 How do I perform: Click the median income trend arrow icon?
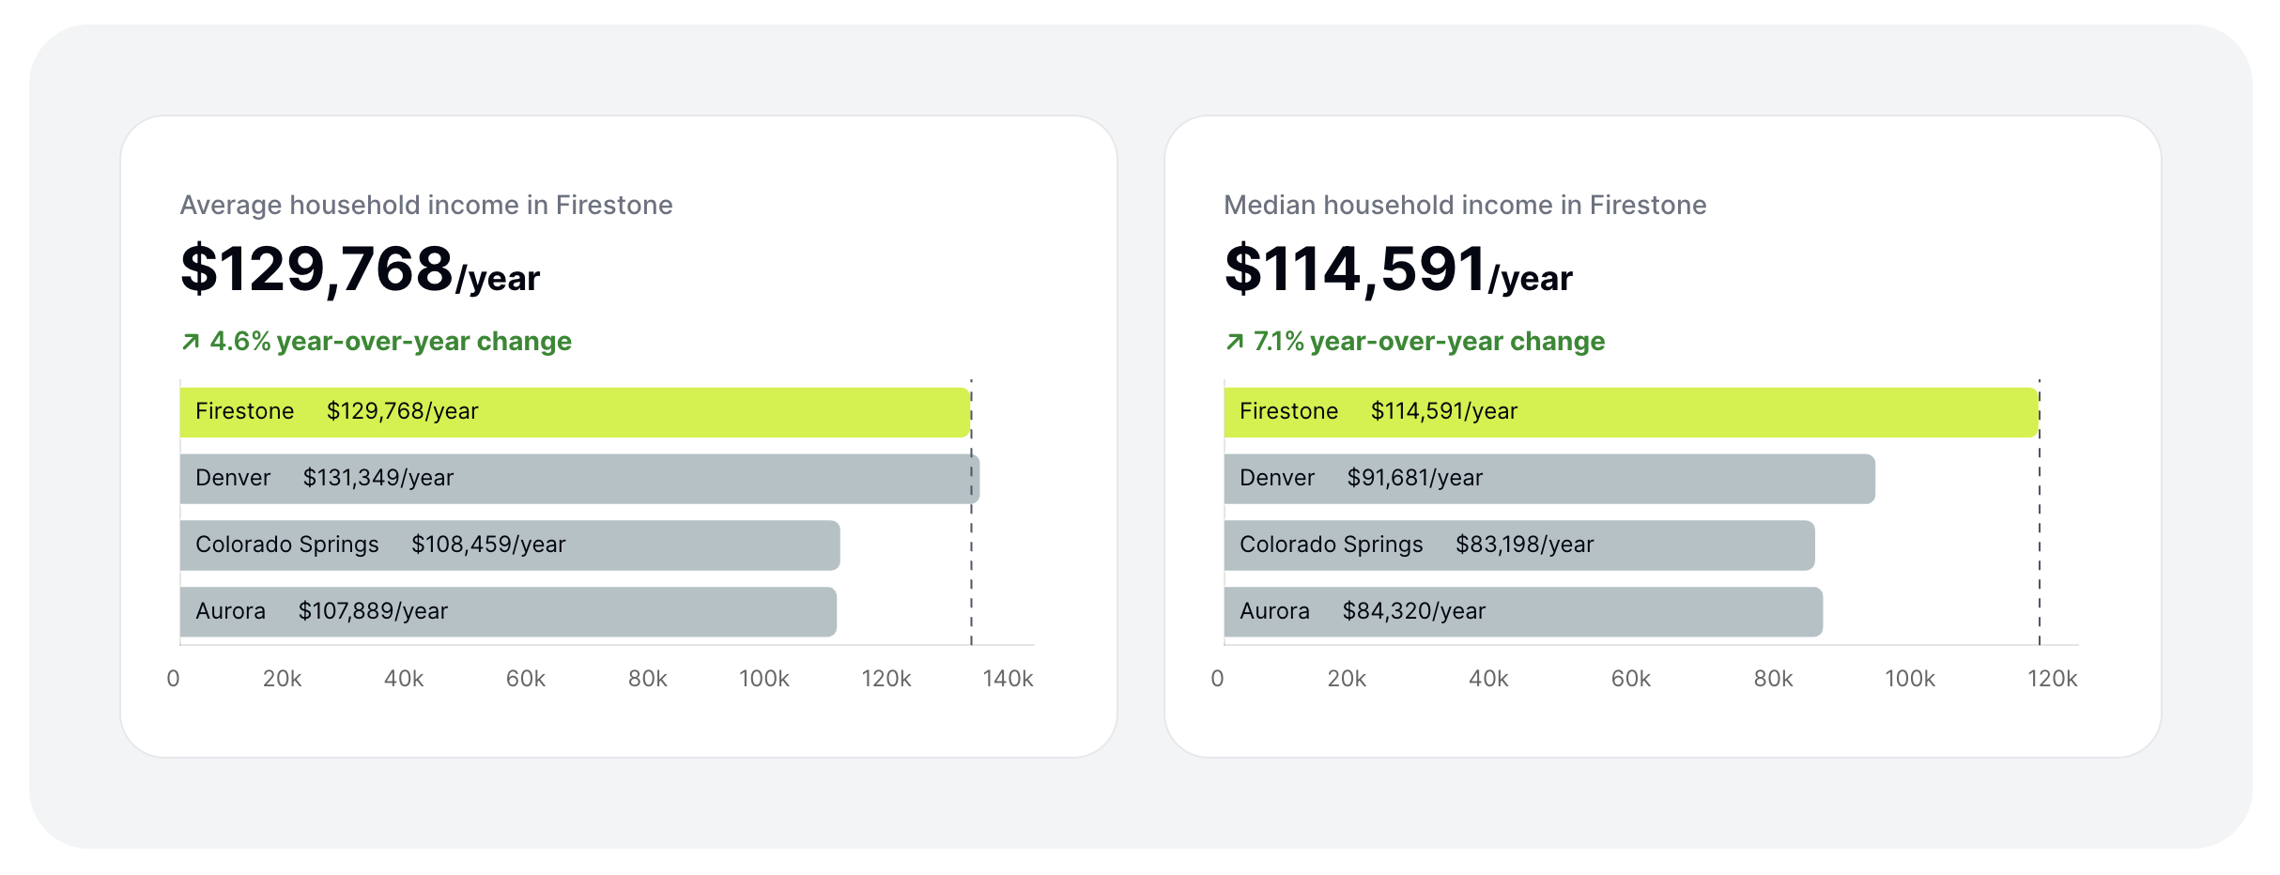1235,342
